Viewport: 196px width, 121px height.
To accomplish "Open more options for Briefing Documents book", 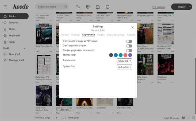I will pyautogui.click(x=51, y=82).
